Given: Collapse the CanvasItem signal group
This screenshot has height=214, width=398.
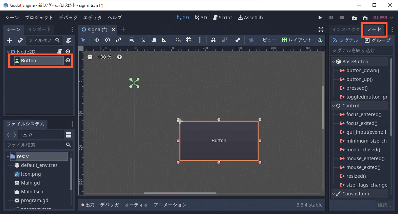Looking at the screenshot, I should pyautogui.click(x=334, y=194).
